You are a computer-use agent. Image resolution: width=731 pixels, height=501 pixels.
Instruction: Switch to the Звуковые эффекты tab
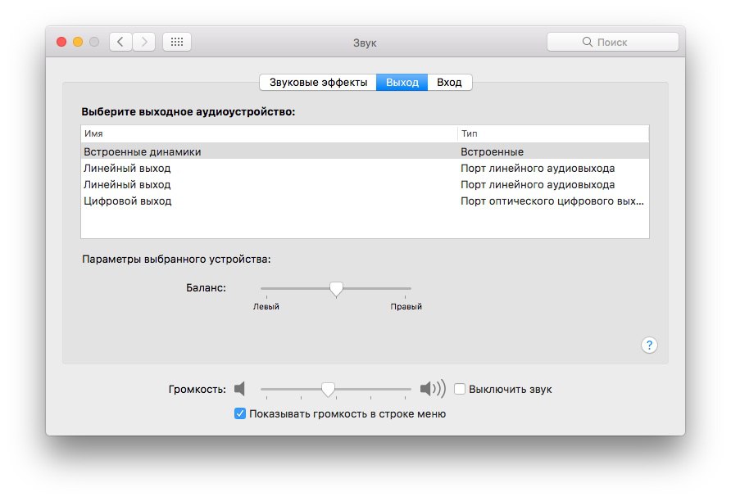tap(318, 83)
